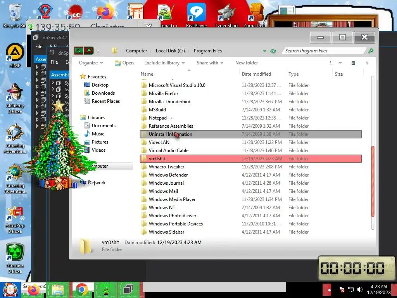This screenshot has height=298, width=397.
Task: Click dnSpy taskbar icon
Action: tap(129, 289)
